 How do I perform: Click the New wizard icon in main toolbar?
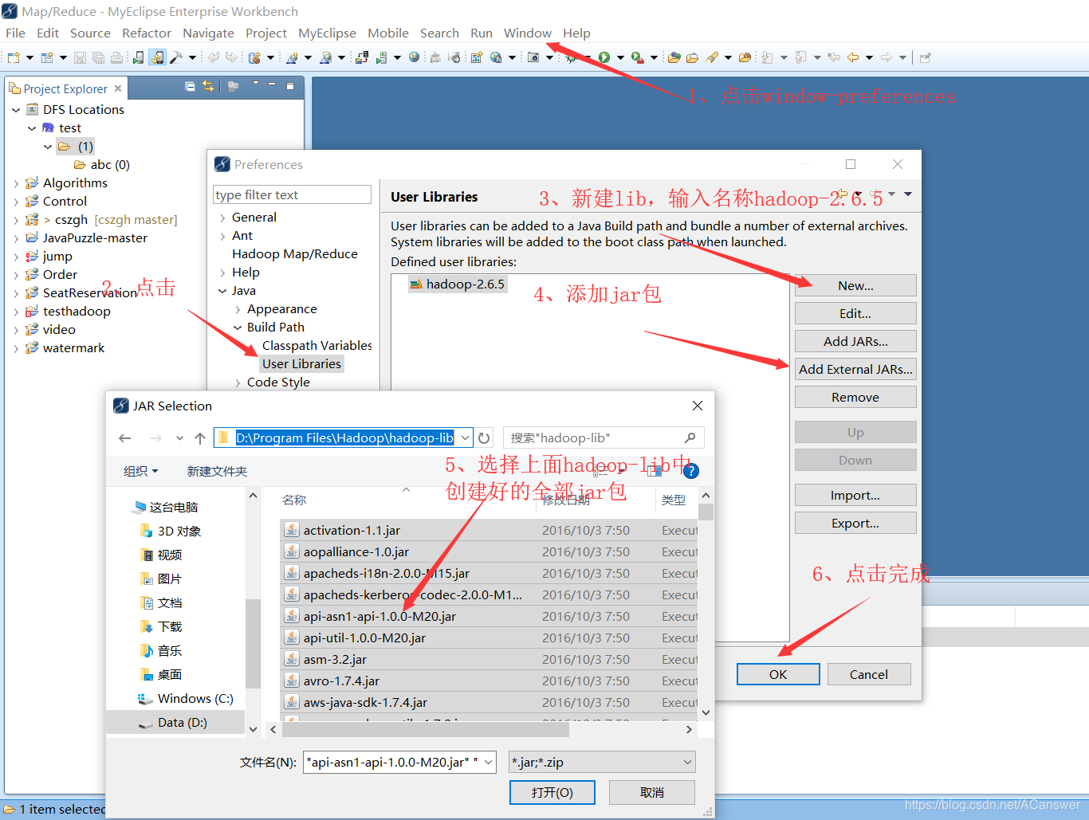14,57
